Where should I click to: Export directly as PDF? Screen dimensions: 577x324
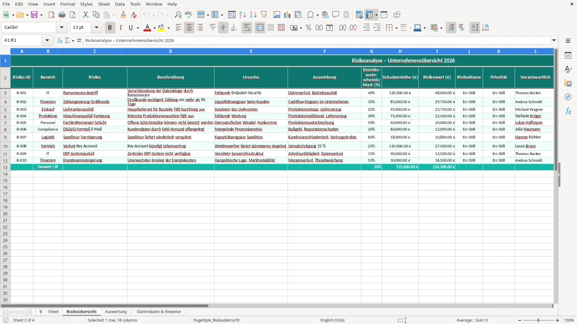51,15
